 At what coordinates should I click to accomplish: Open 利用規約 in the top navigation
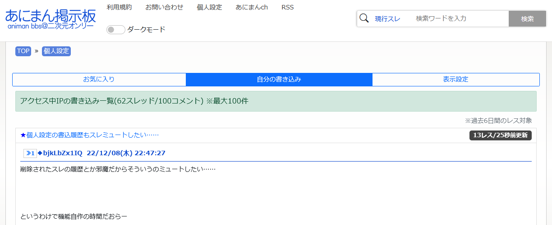[x=119, y=7]
